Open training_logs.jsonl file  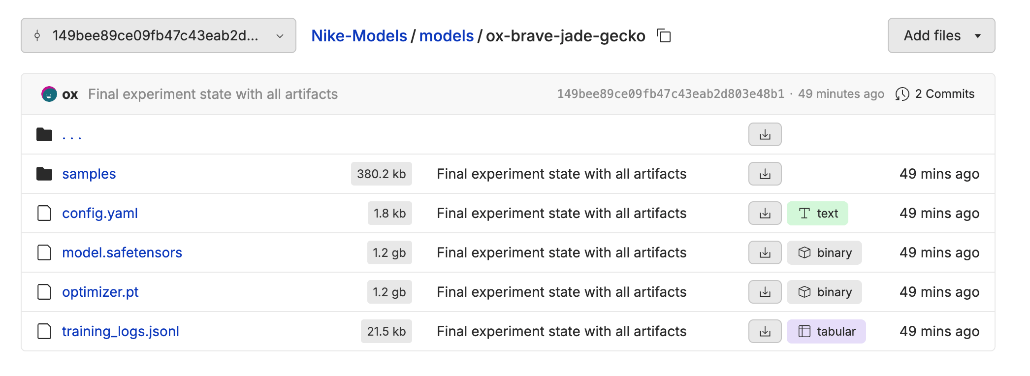121,331
